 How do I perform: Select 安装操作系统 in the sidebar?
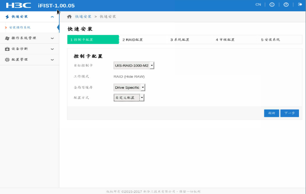[x=20, y=28]
